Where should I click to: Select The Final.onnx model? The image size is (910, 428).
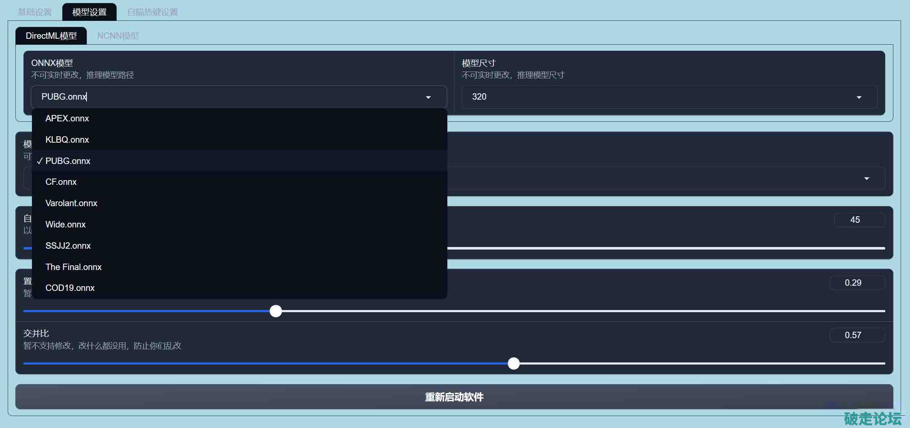coord(74,267)
